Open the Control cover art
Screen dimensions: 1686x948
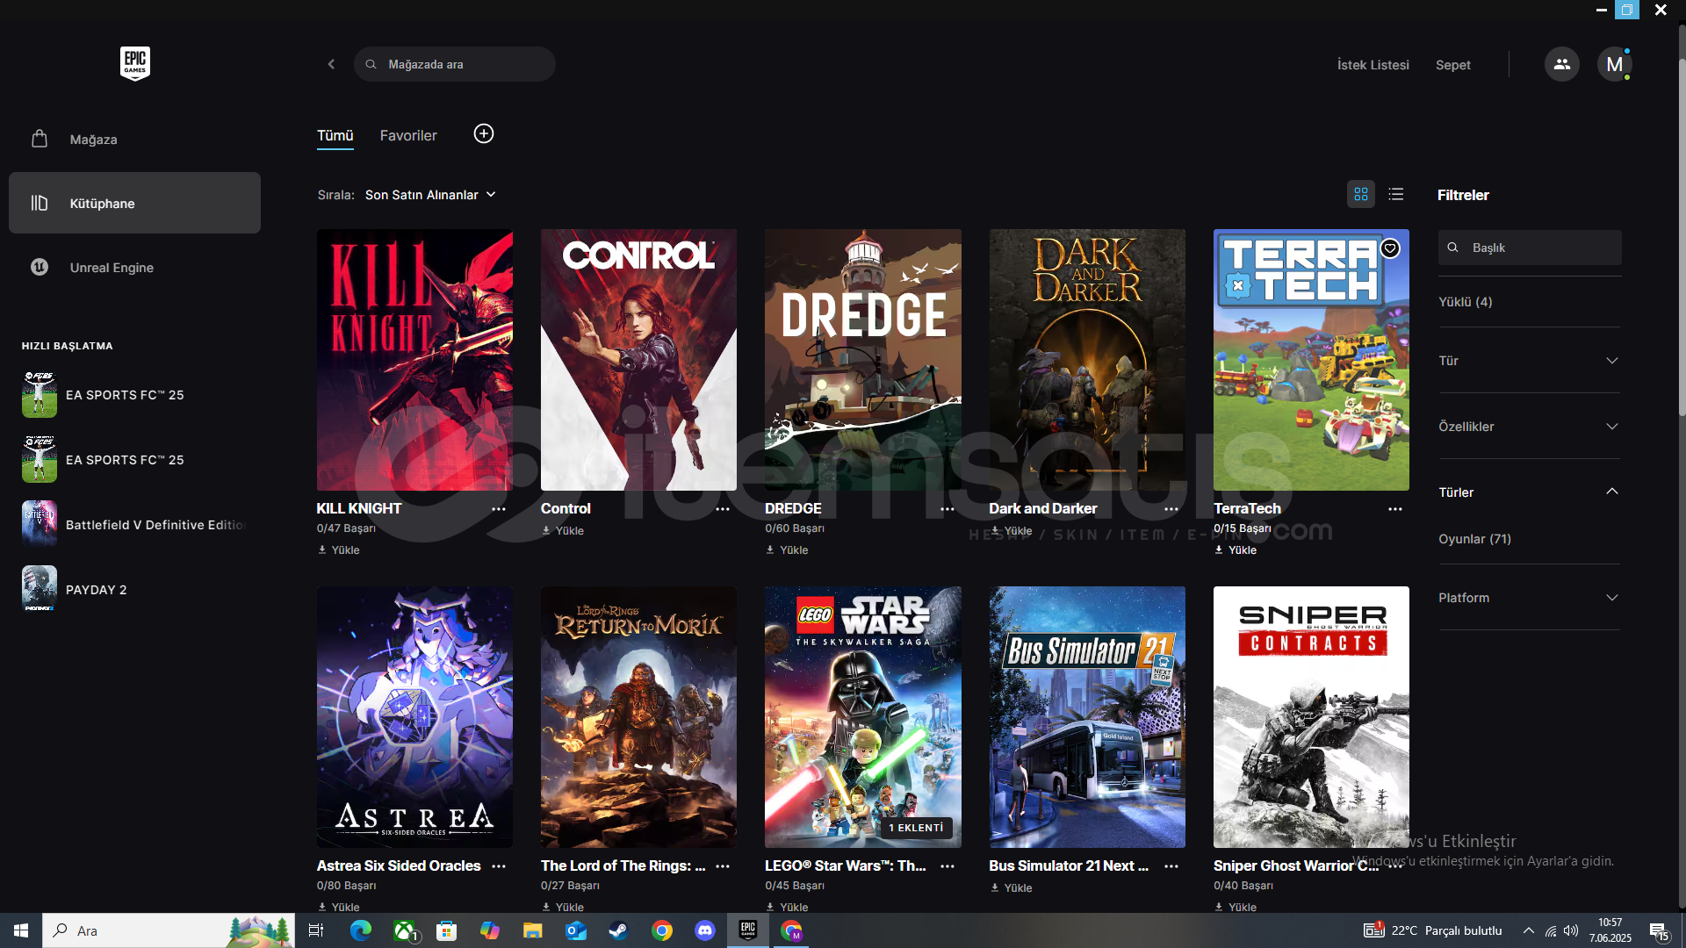pyautogui.click(x=638, y=360)
